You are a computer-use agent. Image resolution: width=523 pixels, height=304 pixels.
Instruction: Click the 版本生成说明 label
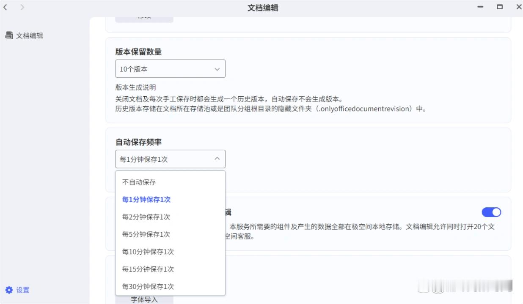[x=135, y=87]
